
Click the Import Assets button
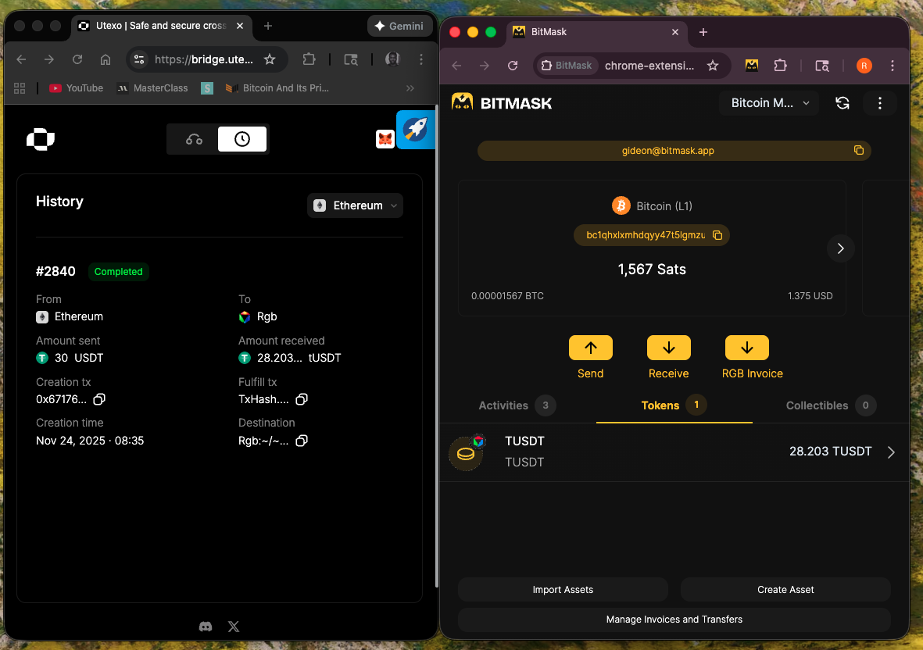point(563,590)
